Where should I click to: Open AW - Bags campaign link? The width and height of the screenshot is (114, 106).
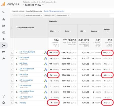(x=23, y=63)
